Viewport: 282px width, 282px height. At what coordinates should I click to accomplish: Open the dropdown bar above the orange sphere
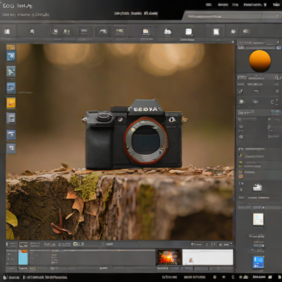pos(261,48)
